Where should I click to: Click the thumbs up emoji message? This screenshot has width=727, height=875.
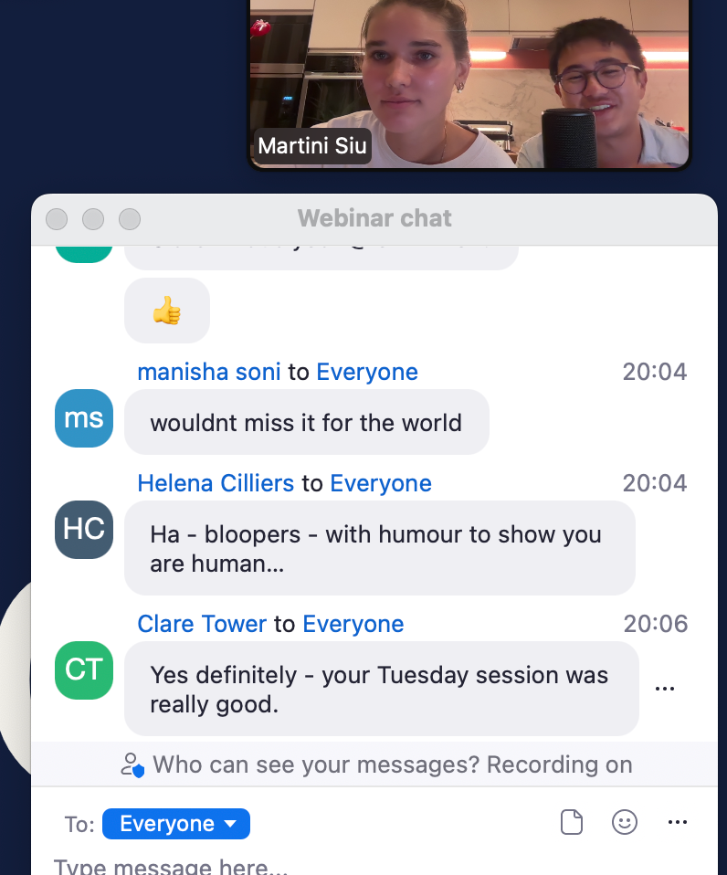click(167, 311)
